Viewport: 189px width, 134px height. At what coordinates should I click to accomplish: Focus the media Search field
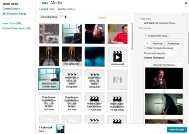click(x=114, y=18)
